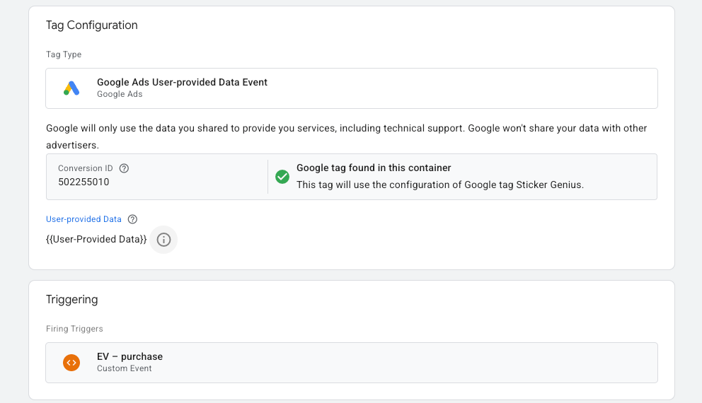Click the green checkmark status icon

282,177
